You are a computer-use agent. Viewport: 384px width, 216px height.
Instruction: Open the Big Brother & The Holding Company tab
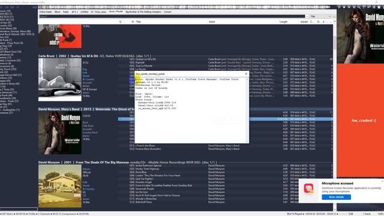pyautogui.click(x=143, y=12)
